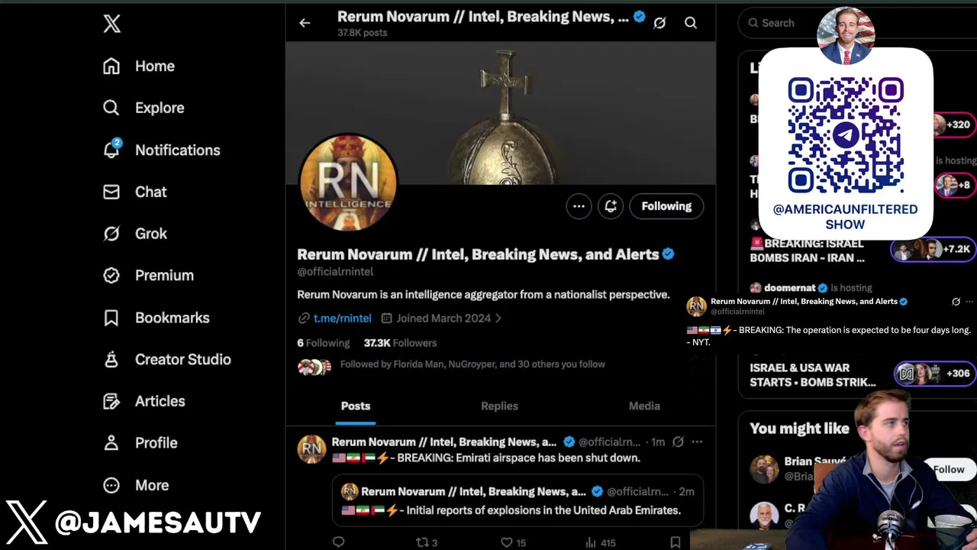The height and width of the screenshot is (550, 977).
Task: Open Chat from the sidebar
Action: (135, 192)
